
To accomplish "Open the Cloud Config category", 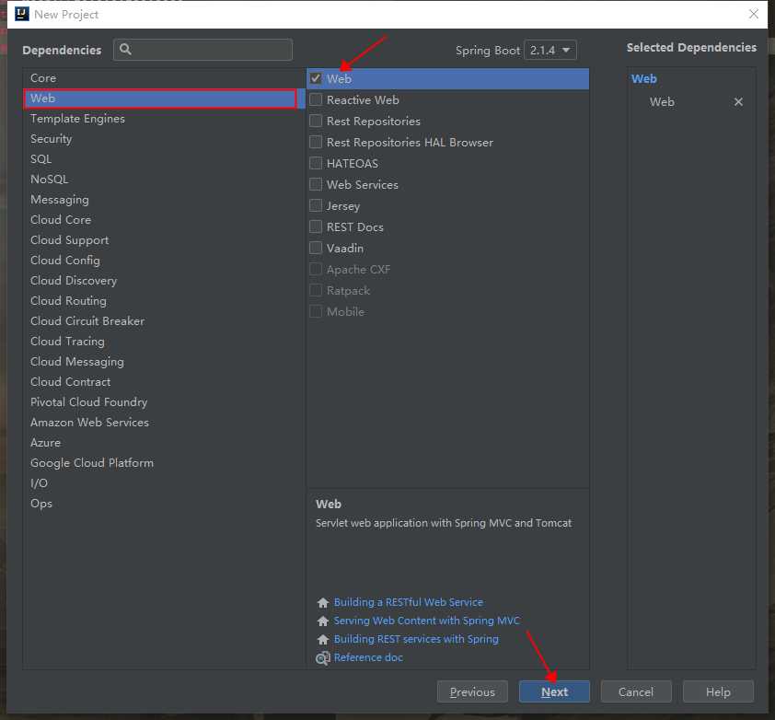I will point(164,261).
